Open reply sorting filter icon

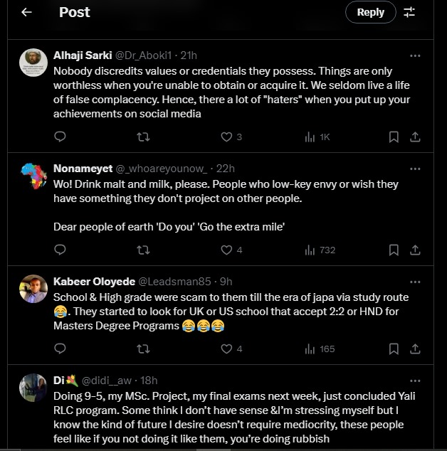point(409,12)
